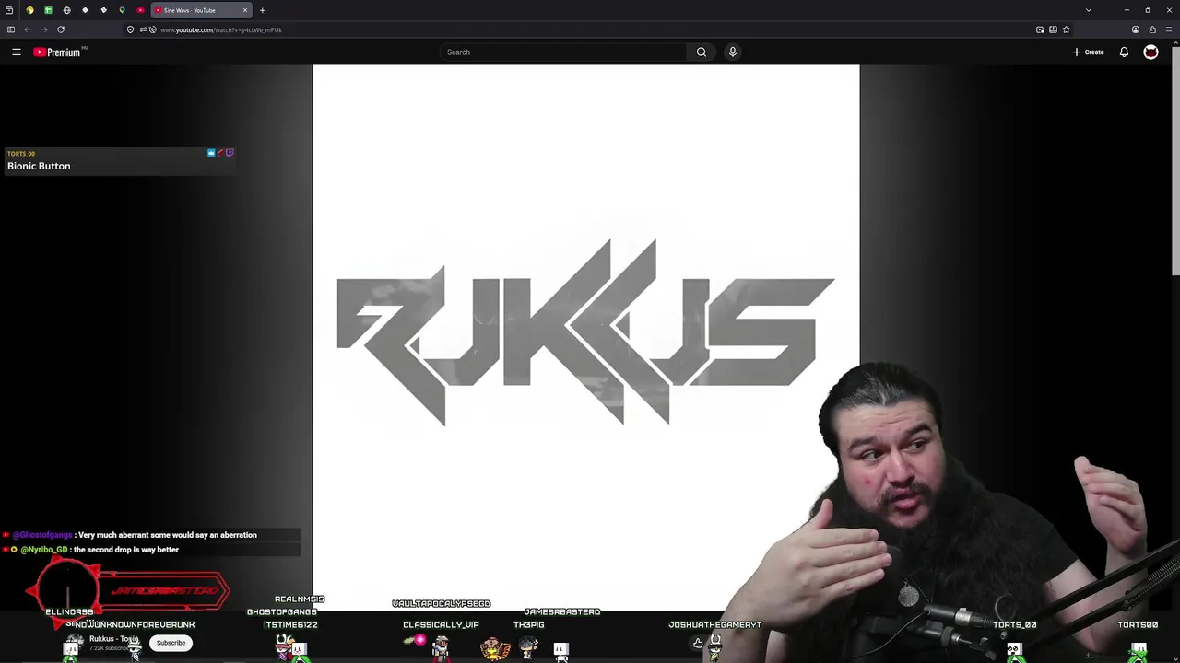Click the JOSHUATHEGAMERYT avatar label

click(x=715, y=624)
